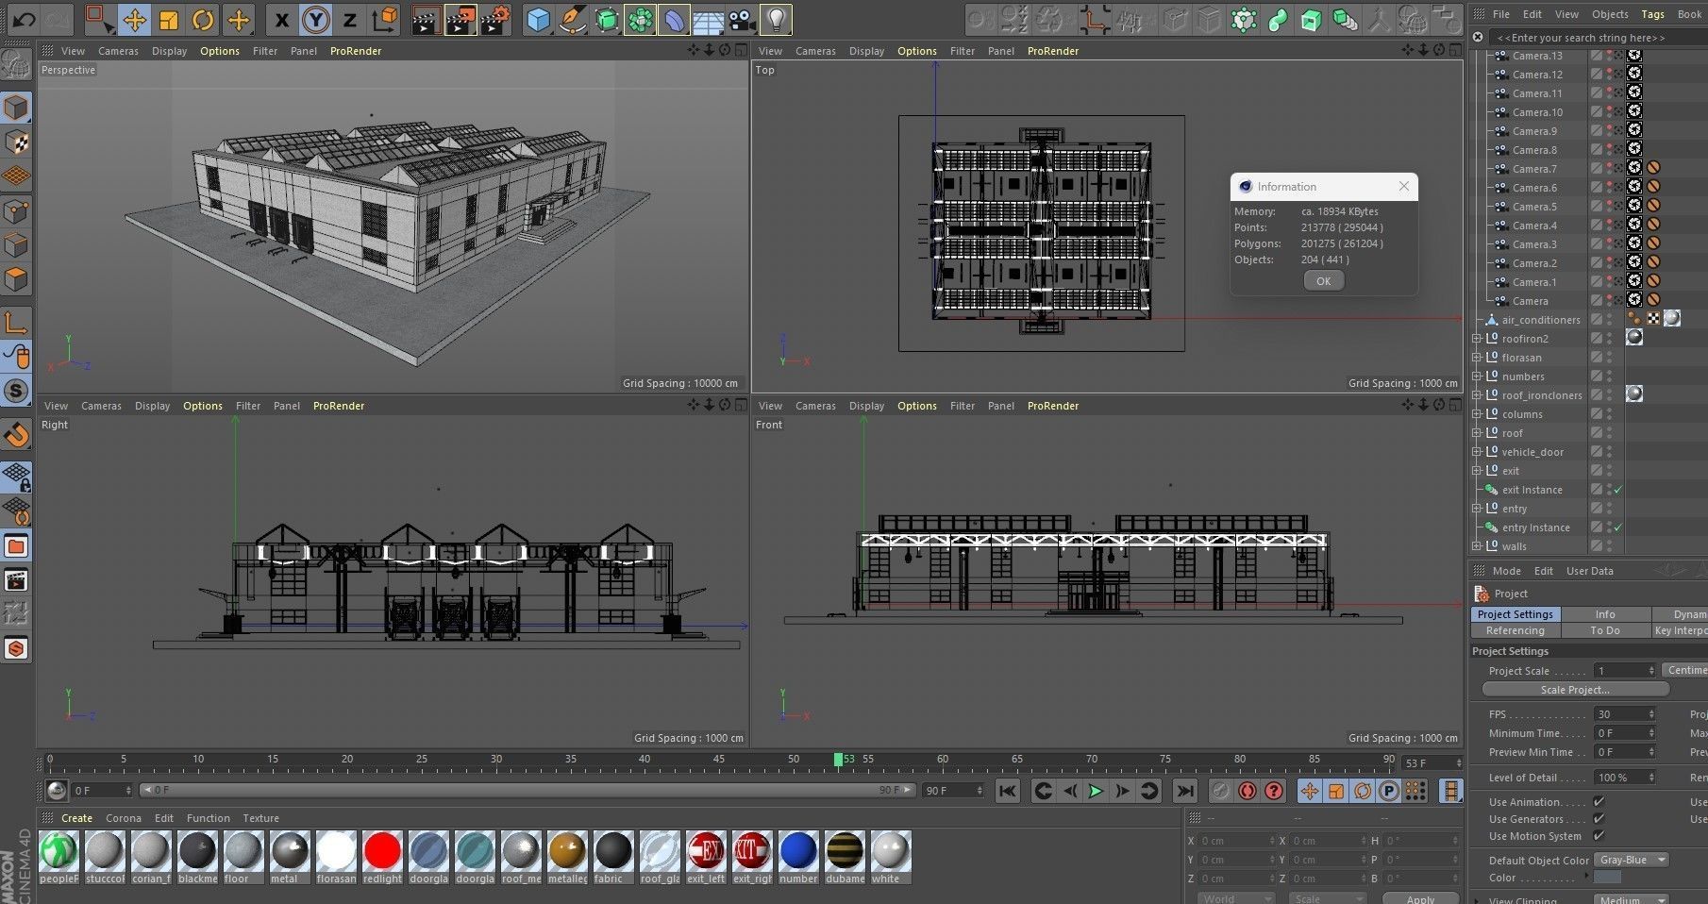The height and width of the screenshot is (904, 1708).
Task: Open the Referencing tab
Action: click(x=1515, y=630)
